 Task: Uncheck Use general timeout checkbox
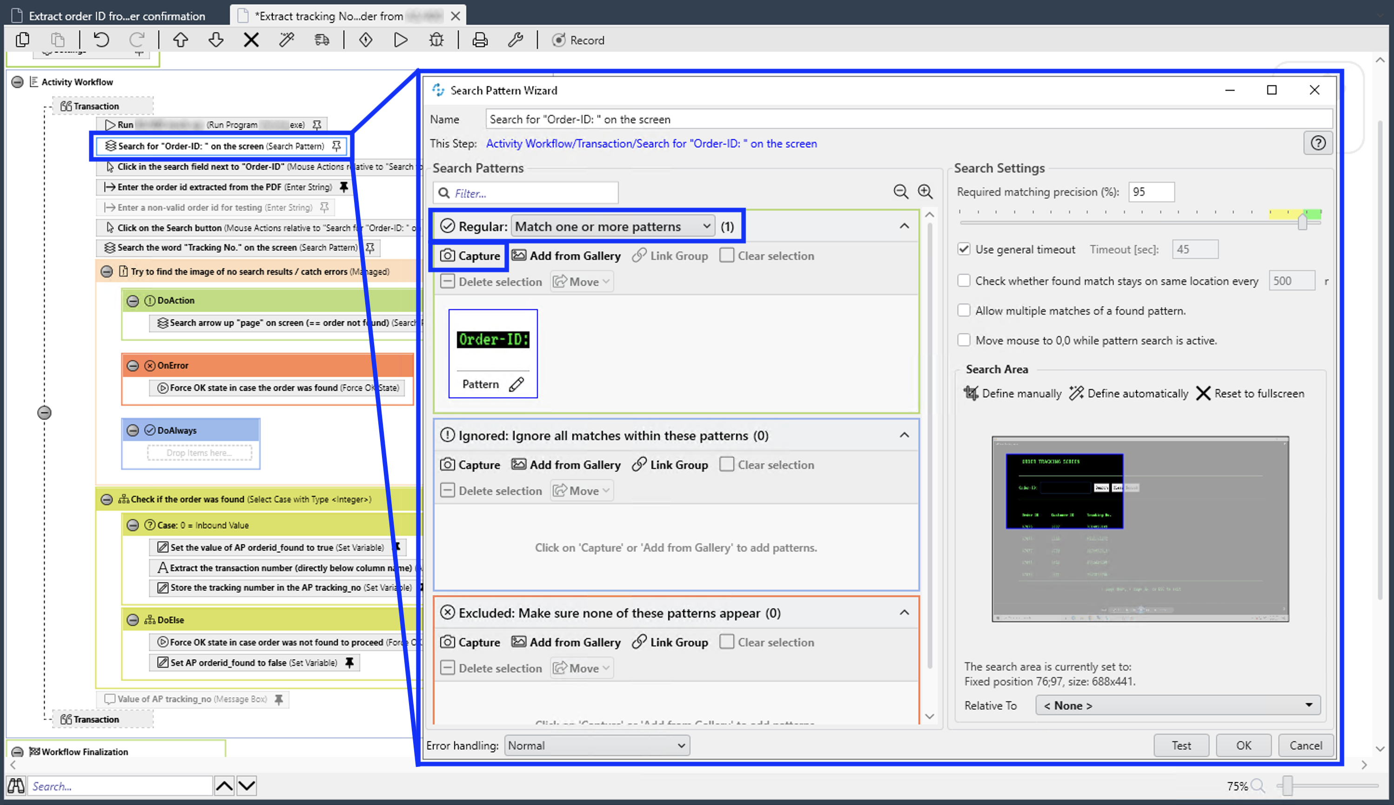tap(964, 249)
